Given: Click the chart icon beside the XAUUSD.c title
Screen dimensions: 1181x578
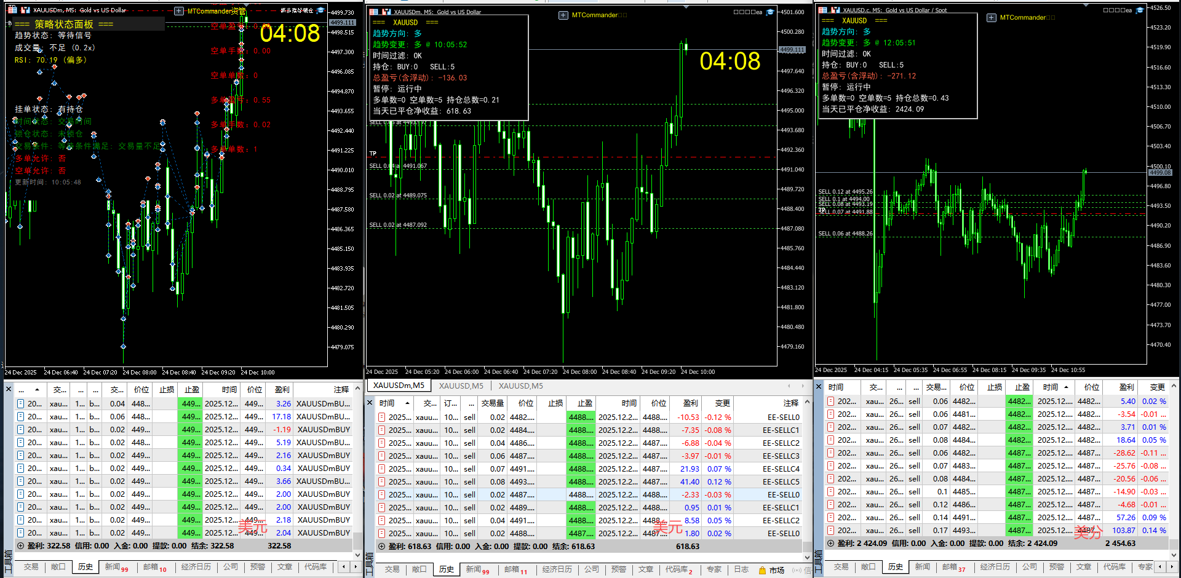Looking at the screenshot, I should (x=835, y=10).
